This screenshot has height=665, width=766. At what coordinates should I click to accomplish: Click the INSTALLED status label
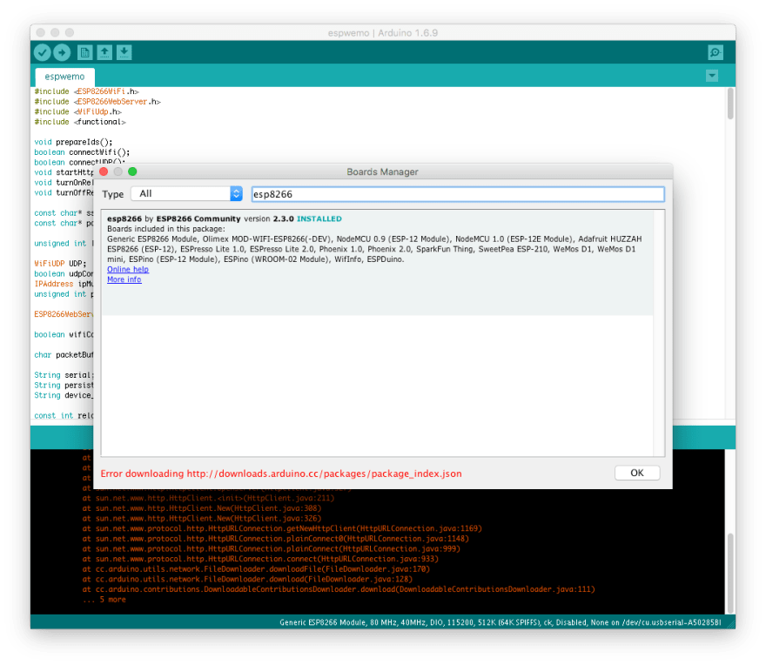coord(319,218)
